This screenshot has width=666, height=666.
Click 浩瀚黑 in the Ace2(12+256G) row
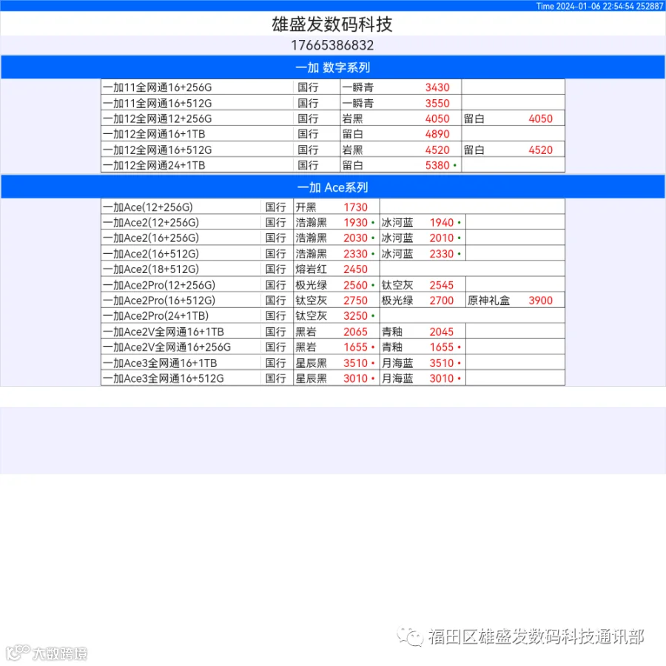pos(312,223)
